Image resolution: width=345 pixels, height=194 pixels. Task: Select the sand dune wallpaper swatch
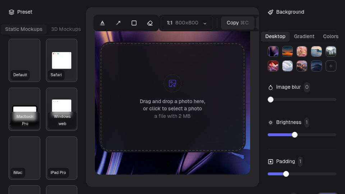(316, 51)
